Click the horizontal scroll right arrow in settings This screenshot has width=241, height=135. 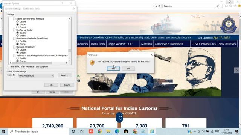coord(67,63)
